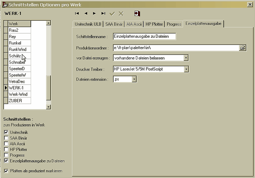Enable the AIA Ascii checkbox
The image size is (255, 178).
point(6,144)
